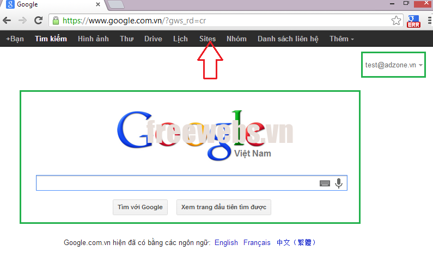Image resolution: width=433 pixels, height=257 pixels.
Task: Open Sites in the top navigation bar
Action: (208, 39)
